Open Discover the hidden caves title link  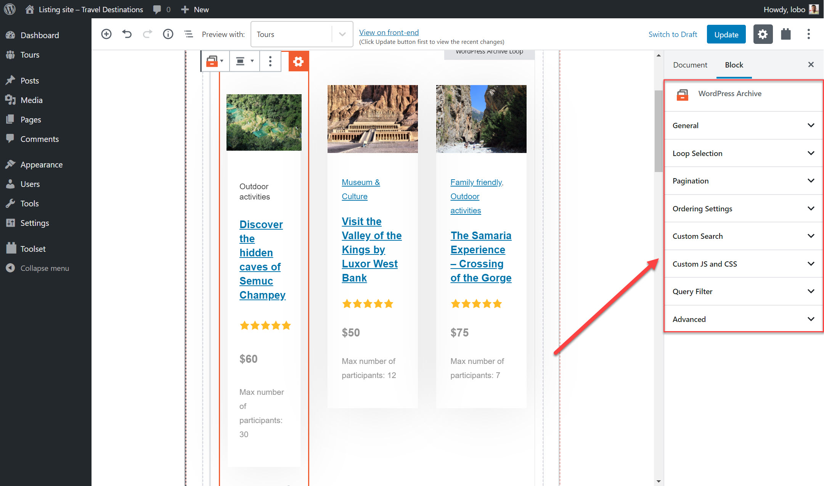click(x=262, y=260)
